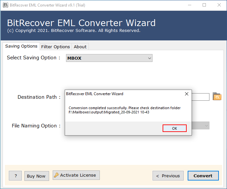Open the browse destination folder icon

[x=217, y=96]
